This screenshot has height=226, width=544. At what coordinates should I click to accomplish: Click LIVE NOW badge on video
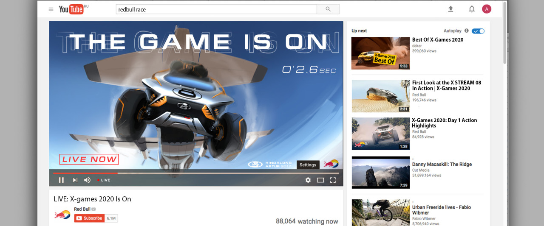click(x=89, y=159)
